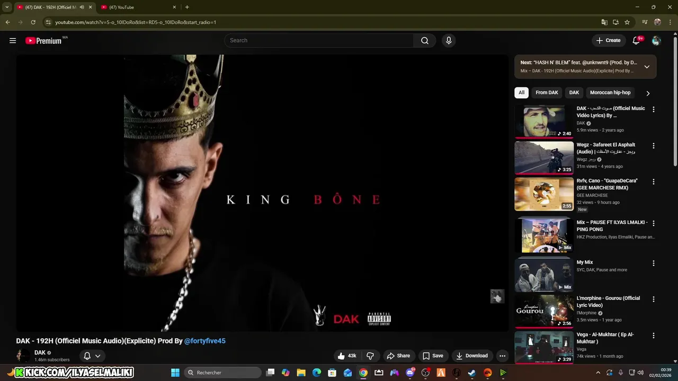678x381 pixels.
Task: Open the media controls toolbar icon
Action: tap(645, 22)
